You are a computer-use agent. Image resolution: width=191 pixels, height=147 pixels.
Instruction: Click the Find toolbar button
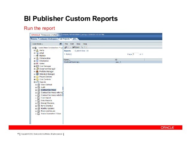(84, 47)
